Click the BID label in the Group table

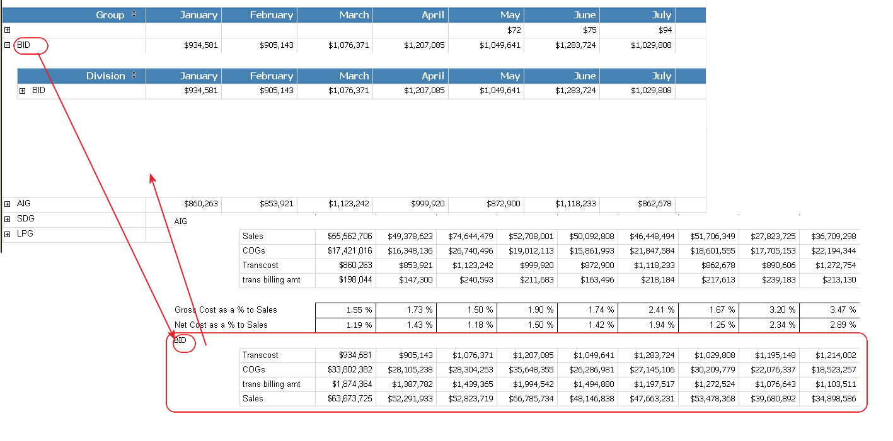25,45
